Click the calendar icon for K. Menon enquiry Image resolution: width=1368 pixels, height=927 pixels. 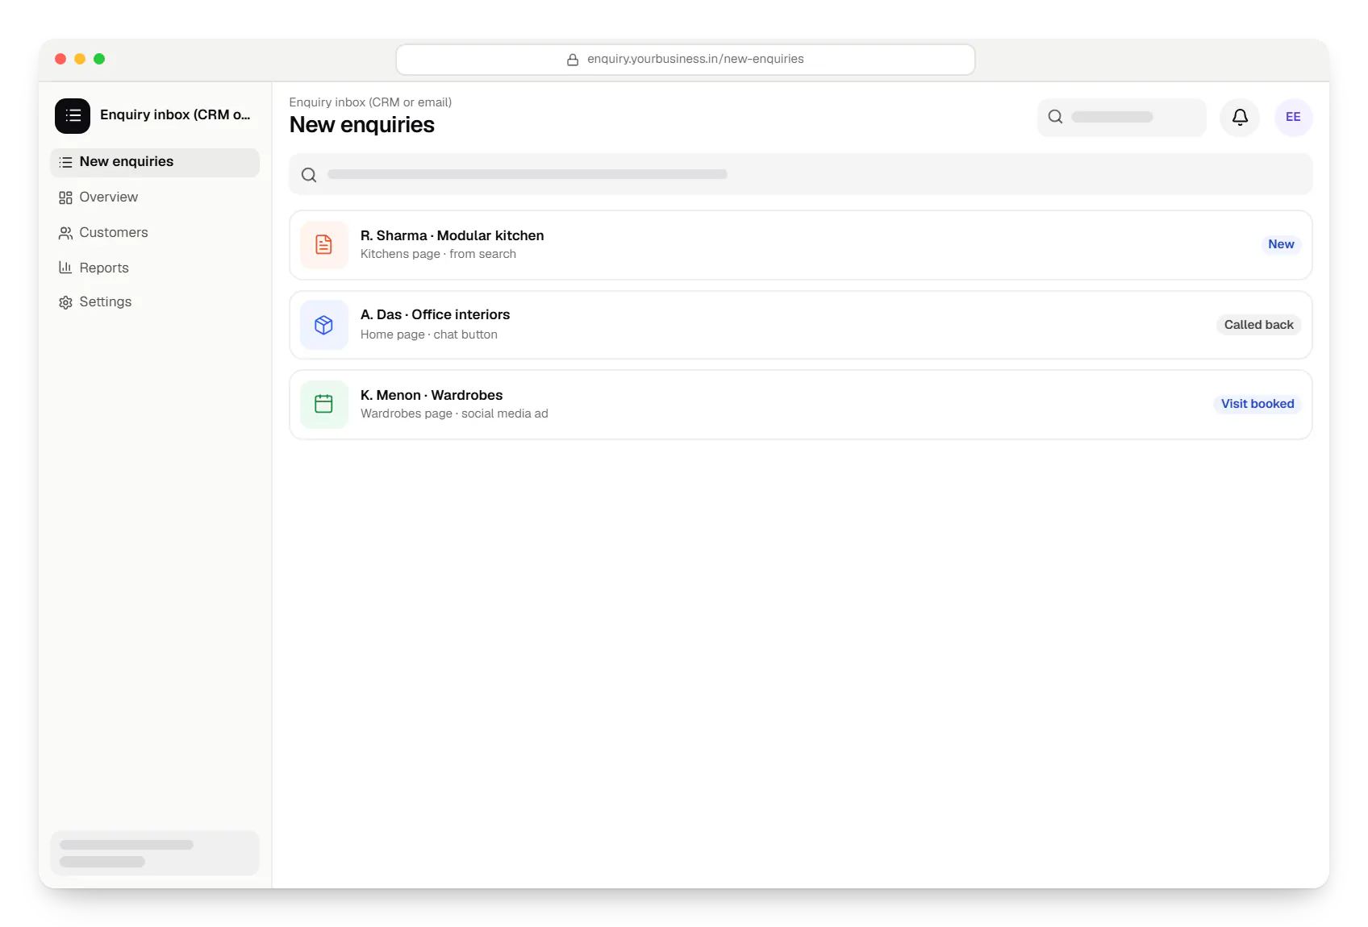tap(324, 405)
